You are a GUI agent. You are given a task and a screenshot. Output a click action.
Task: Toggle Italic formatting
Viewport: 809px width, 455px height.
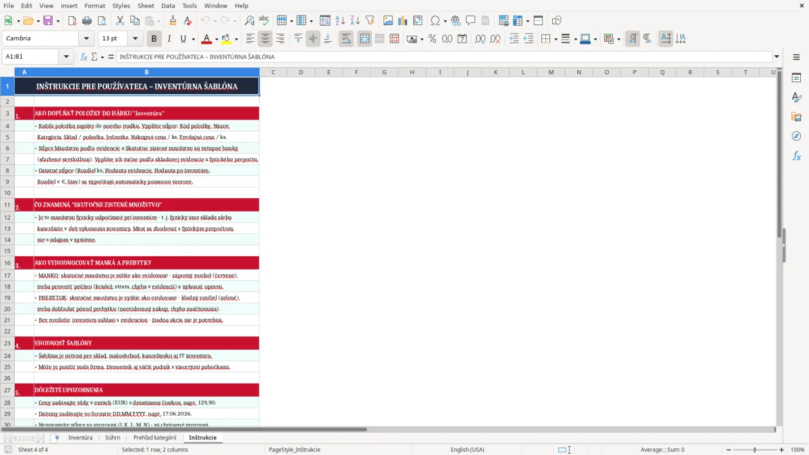(169, 39)
